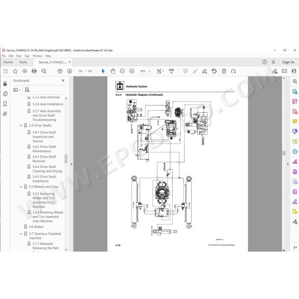Click the Save file icon

coord(6,71)
